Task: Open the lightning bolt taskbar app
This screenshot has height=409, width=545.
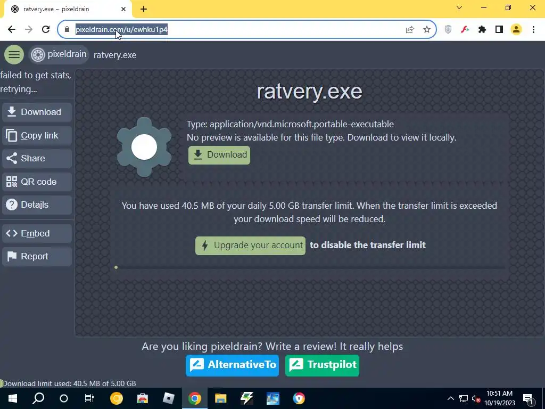Action: point(247,398)
